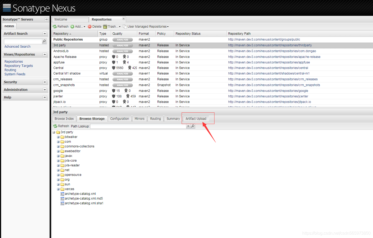Open the Browse Index tab
Image resolution: width=373 pixels, height=238 pixels.
tap(64, 119)
